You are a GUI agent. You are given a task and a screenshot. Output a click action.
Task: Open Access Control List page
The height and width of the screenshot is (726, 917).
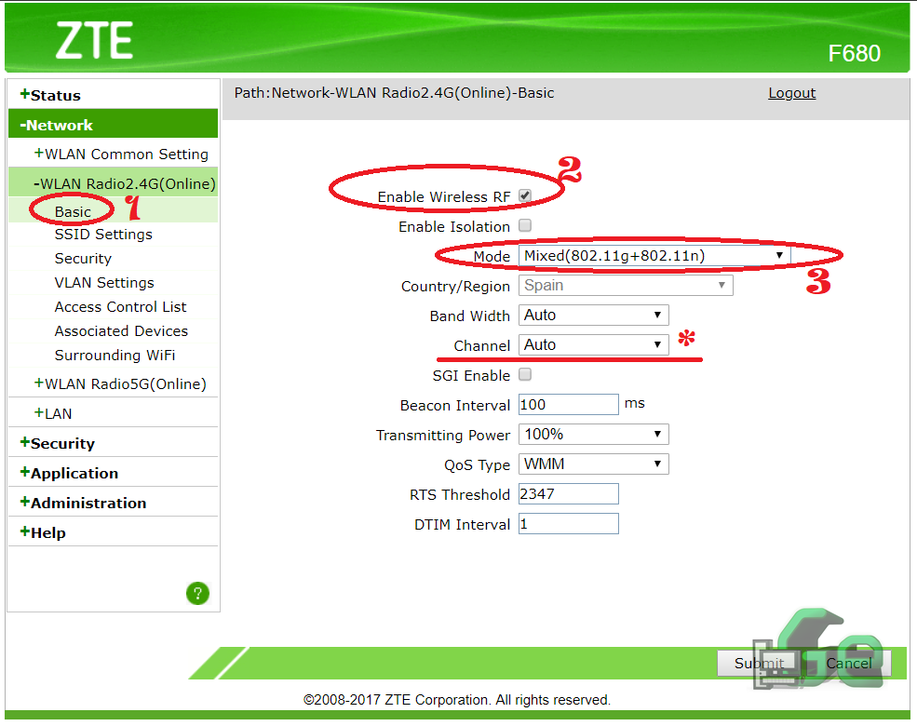(x=120, y=307)
